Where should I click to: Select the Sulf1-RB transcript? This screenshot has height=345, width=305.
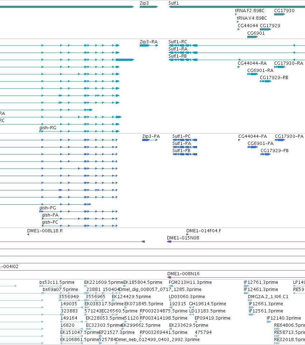coord(237,60)
